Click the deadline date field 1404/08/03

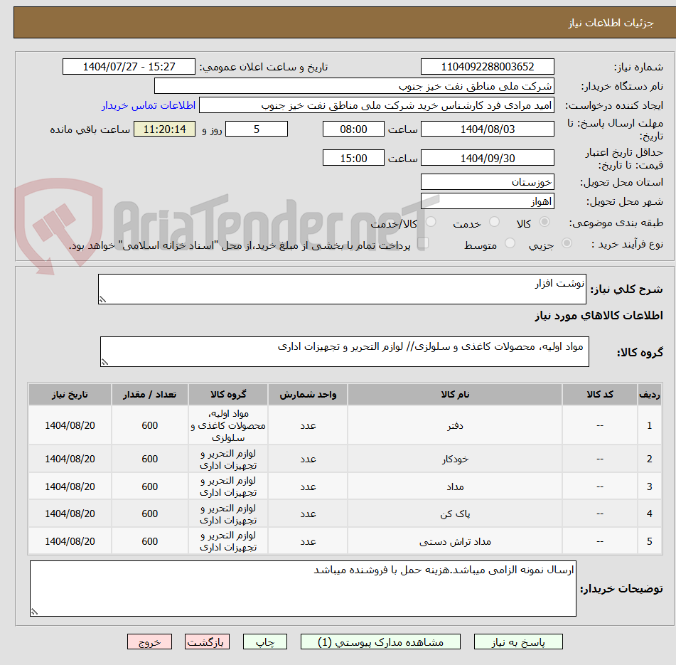487,129
